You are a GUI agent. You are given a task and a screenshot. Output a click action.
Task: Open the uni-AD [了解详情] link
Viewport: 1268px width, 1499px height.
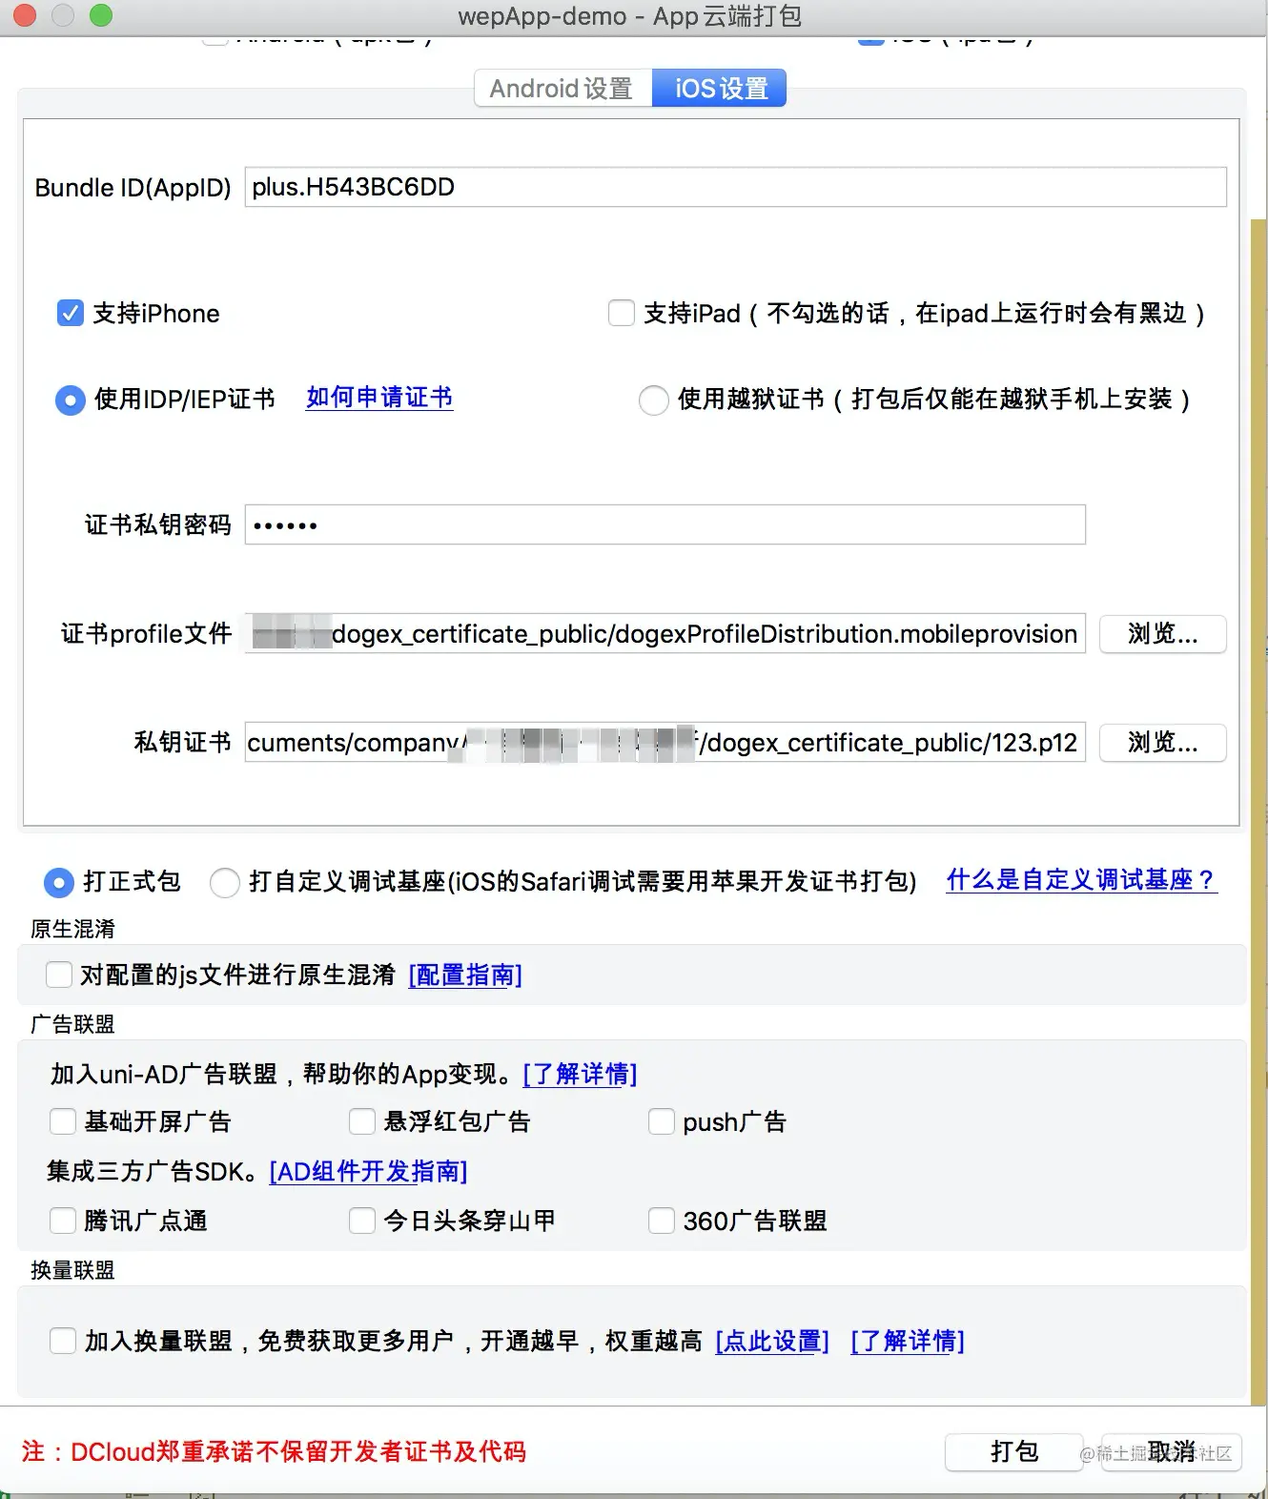[580, 1074]
